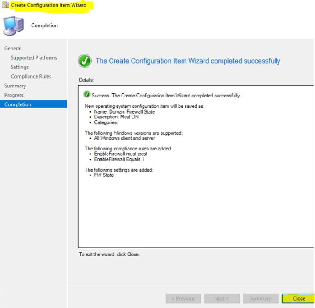The width and height of the screenshot is (315, 308).
Task: Click 'The following settings are added' line
Action: click(x=119, y=170)
